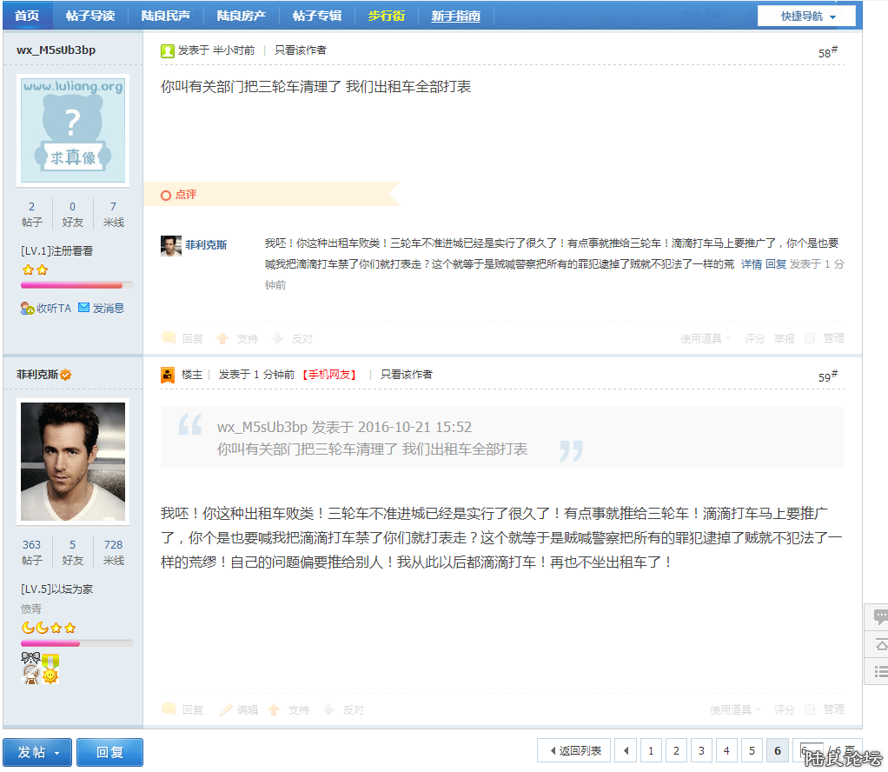The height and width of the screenshot is (772, 888).
Task: Click the 发消息 envelope icon
Action: [84, 308]
